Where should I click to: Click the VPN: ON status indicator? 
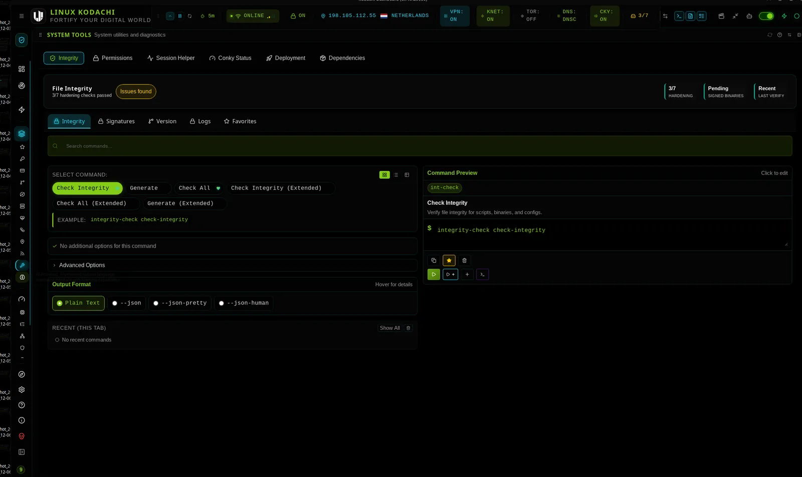455,16
